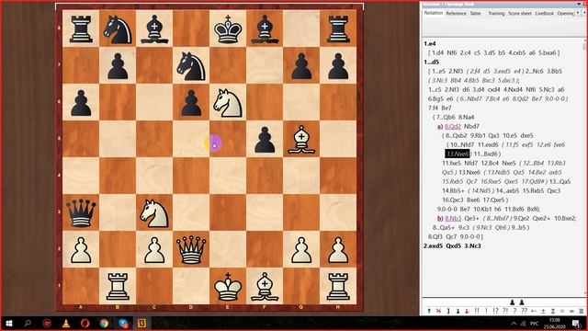Show hidden system tray icons chevron
This screenshot has height=331, width=588.
tap(514, 324)
